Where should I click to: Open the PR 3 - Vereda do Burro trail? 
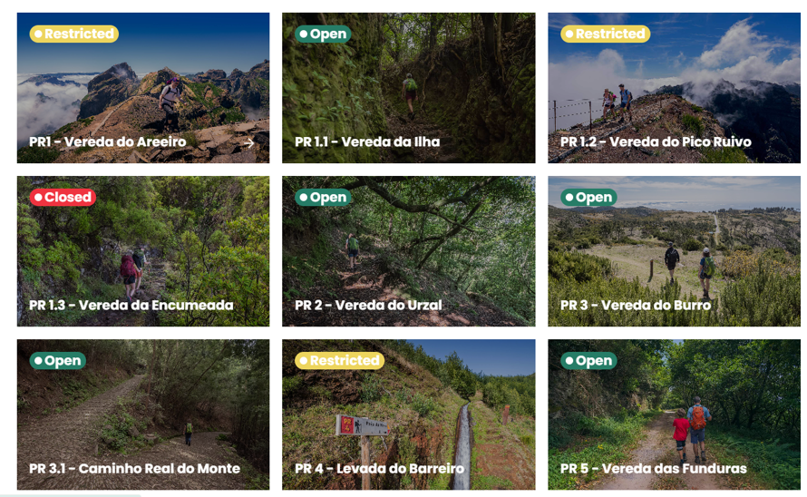tap(674, 251)
